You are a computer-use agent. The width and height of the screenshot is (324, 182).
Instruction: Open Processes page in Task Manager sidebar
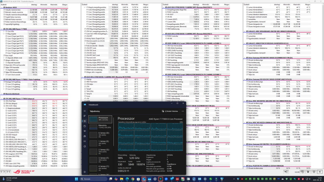[x=85, y=116]
